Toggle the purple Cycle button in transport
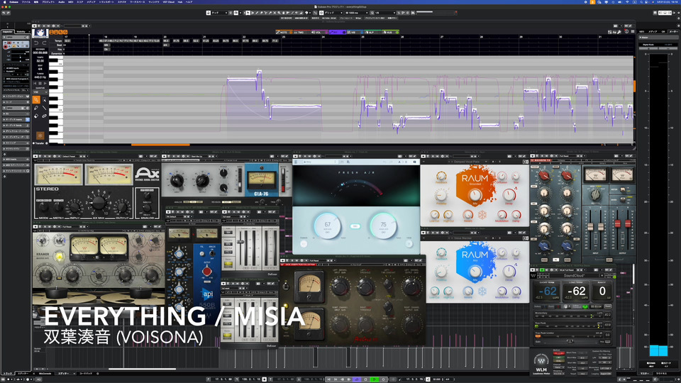Screen dimensions: 681x383 point(357,379)
